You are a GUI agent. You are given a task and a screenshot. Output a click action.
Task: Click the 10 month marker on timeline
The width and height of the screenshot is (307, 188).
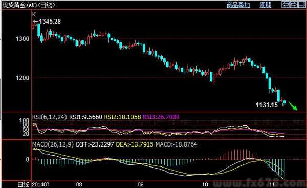(x=205, y=184)
